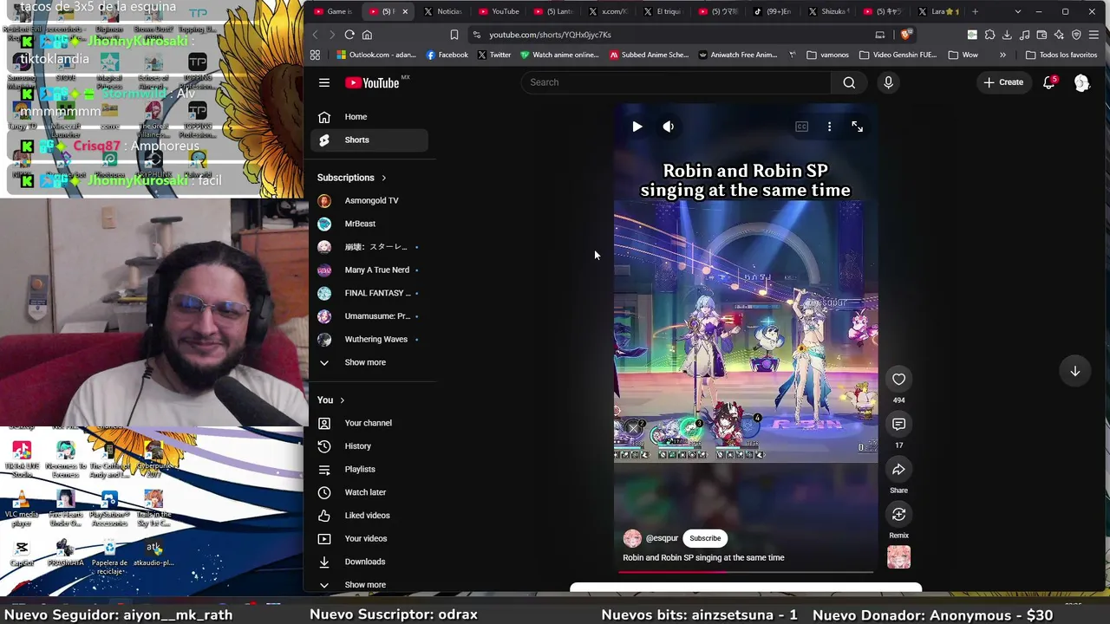1110x624 pixels.
Task: Open the Short's sound thumbnail
Action: tap(898, 556)
